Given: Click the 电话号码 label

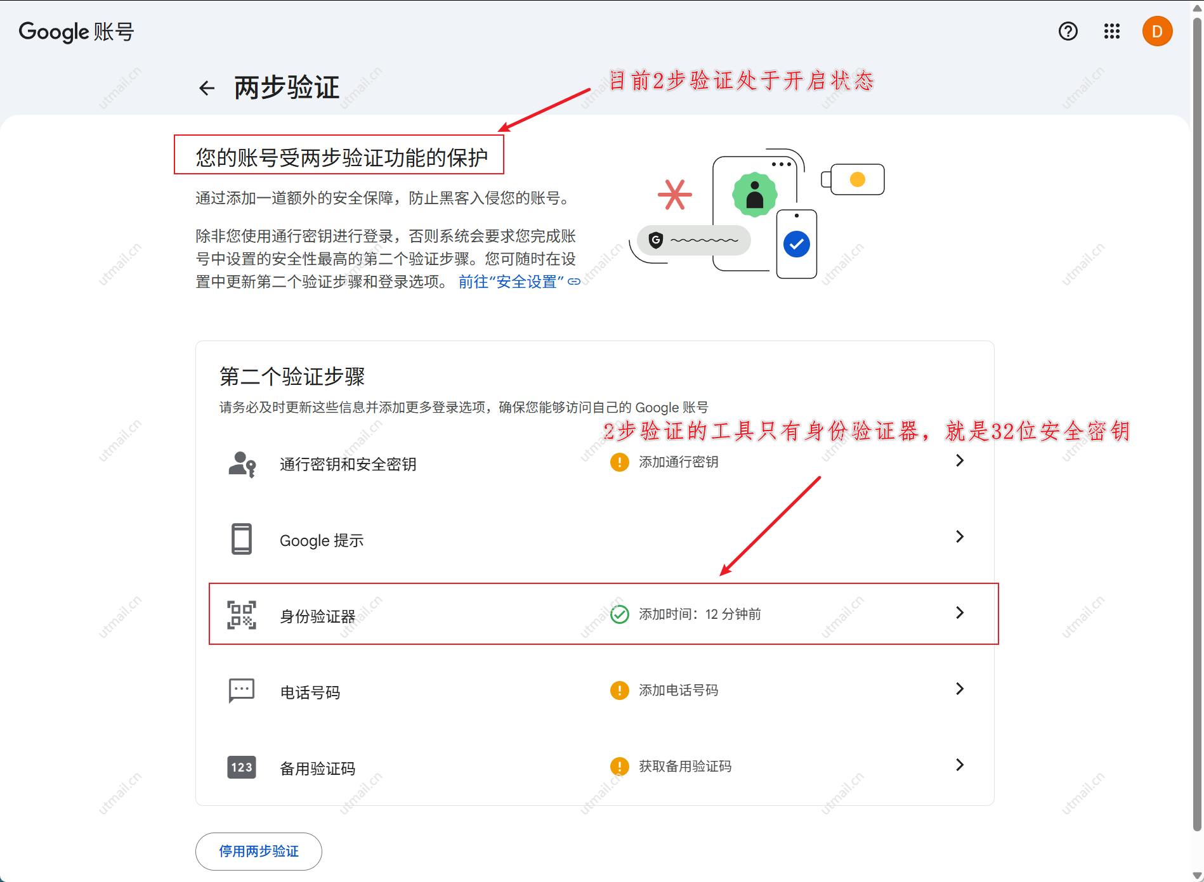Looking at the screenshot, I should click(310, 692).
